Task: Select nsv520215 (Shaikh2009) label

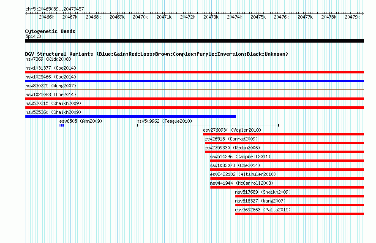Action: (53, 103)
